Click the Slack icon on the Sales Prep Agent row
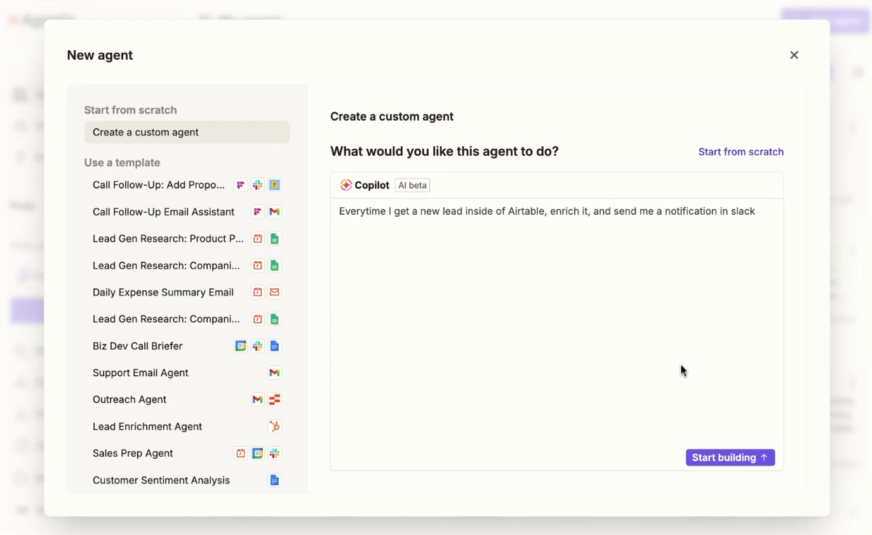 [274, 453]
